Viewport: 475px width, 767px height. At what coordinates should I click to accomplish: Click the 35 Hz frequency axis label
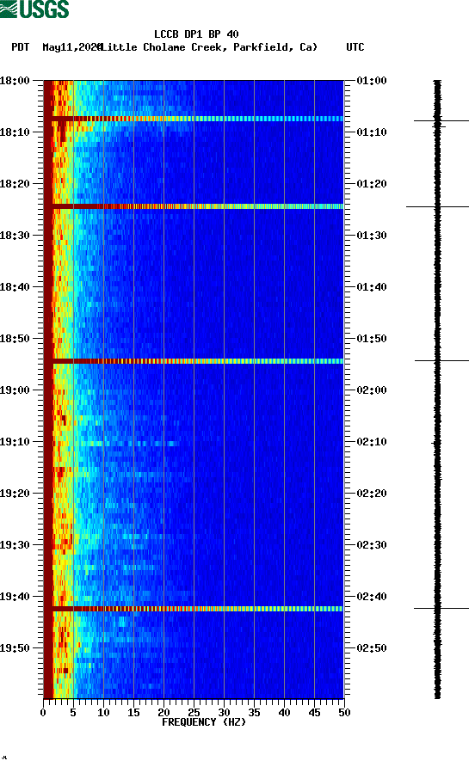click(x=254, y=713)
